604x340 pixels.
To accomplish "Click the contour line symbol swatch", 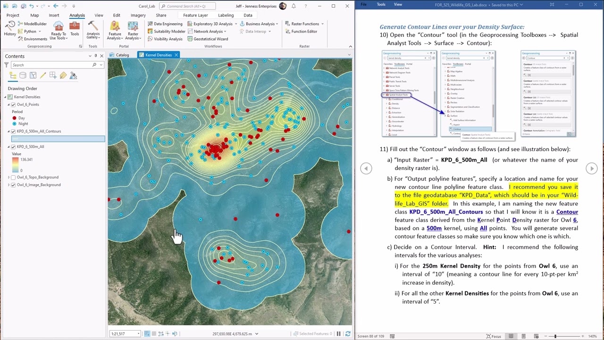I will pyautogui.click(x=15, y=139).
